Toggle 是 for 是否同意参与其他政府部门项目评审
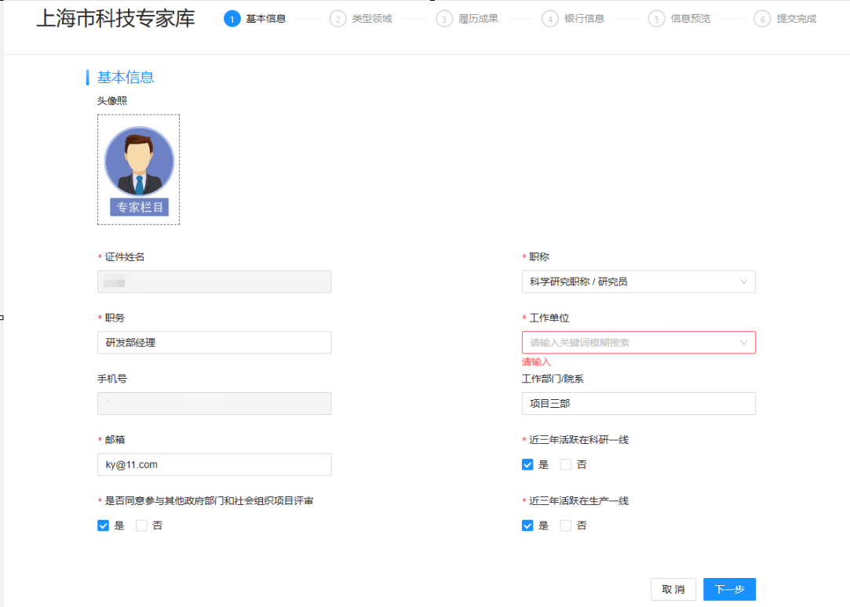 point(103,525)
